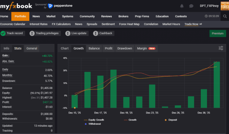
Task: Open the notifications bell icon
Action: coord(182,6)
